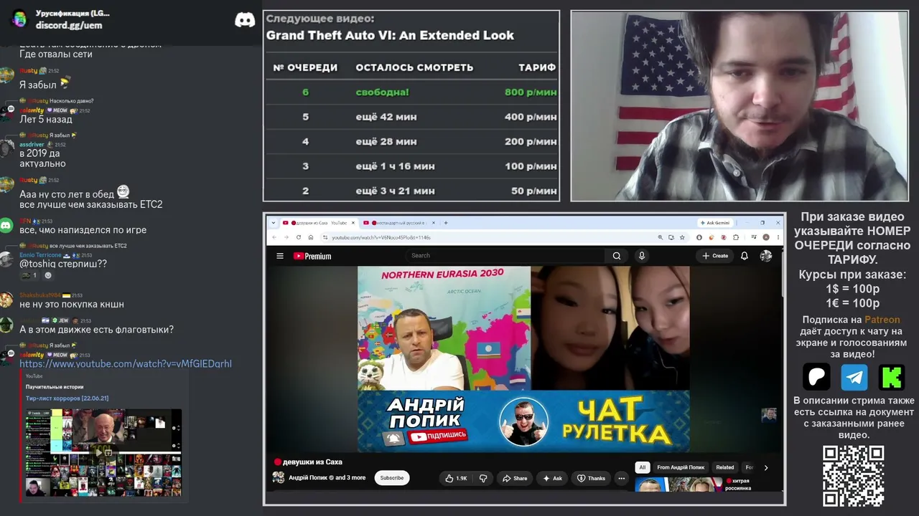Open the Chrome profile avatar
The width and height of the screenshot is (919, 516).
click(766, 237)
